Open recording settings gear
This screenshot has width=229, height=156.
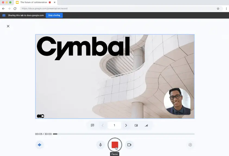[190, 145]
